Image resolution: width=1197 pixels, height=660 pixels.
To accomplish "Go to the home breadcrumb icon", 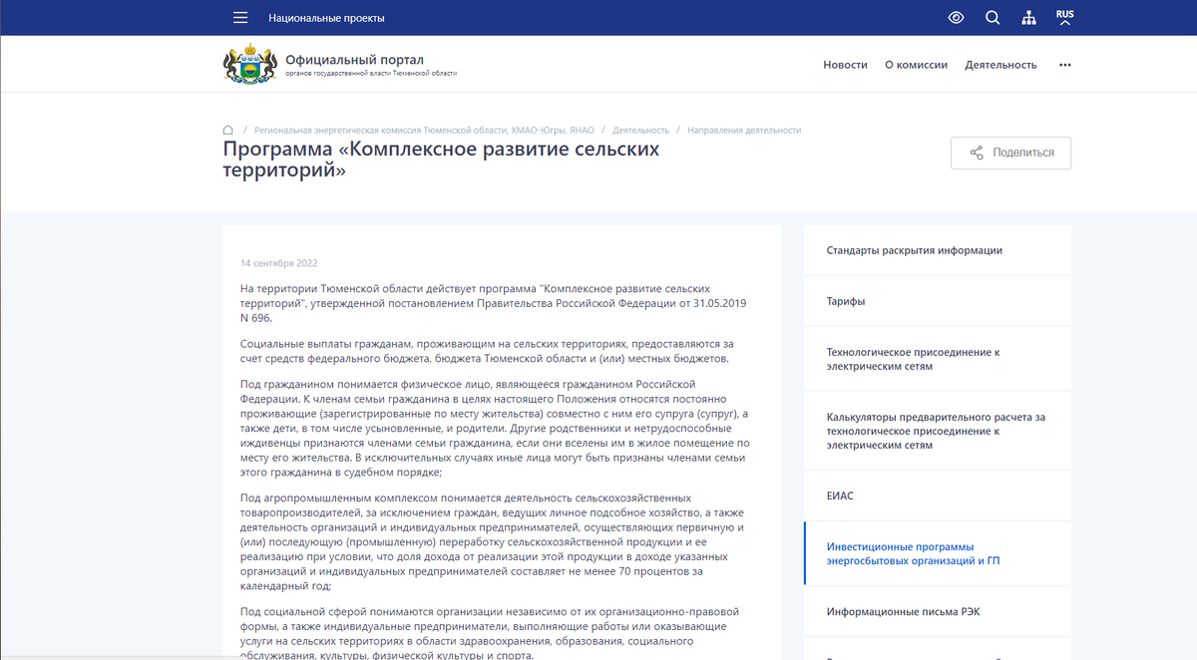I will pos(228,130).
